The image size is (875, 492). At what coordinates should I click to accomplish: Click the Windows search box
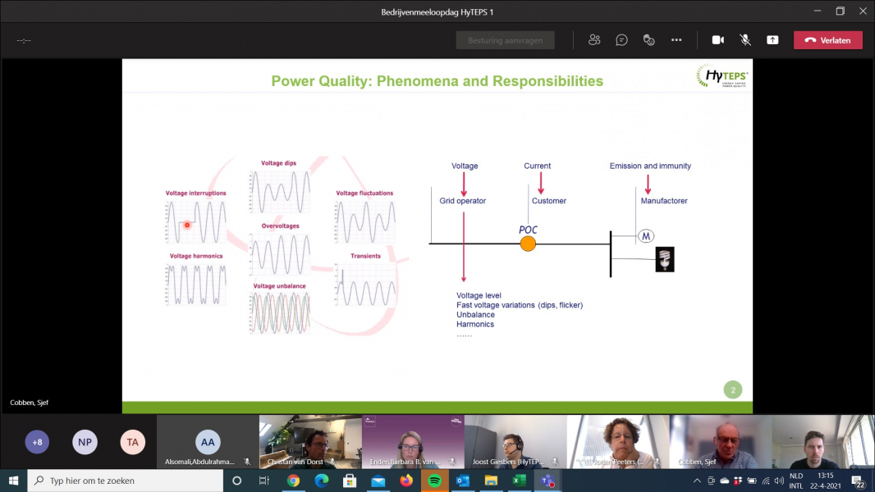(x=131, y=481)
